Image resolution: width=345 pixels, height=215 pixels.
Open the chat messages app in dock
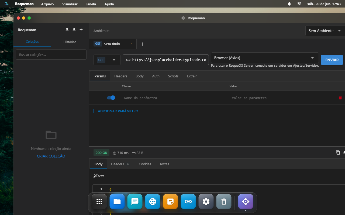pyautogui.click(x=135, y=202)
